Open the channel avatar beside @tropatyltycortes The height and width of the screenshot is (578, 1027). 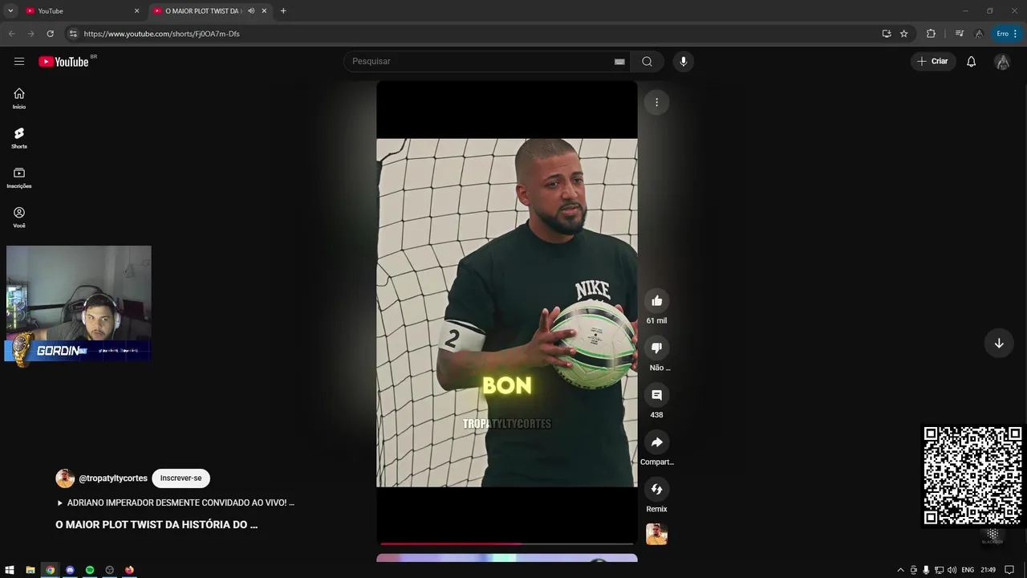click(65, 478)
